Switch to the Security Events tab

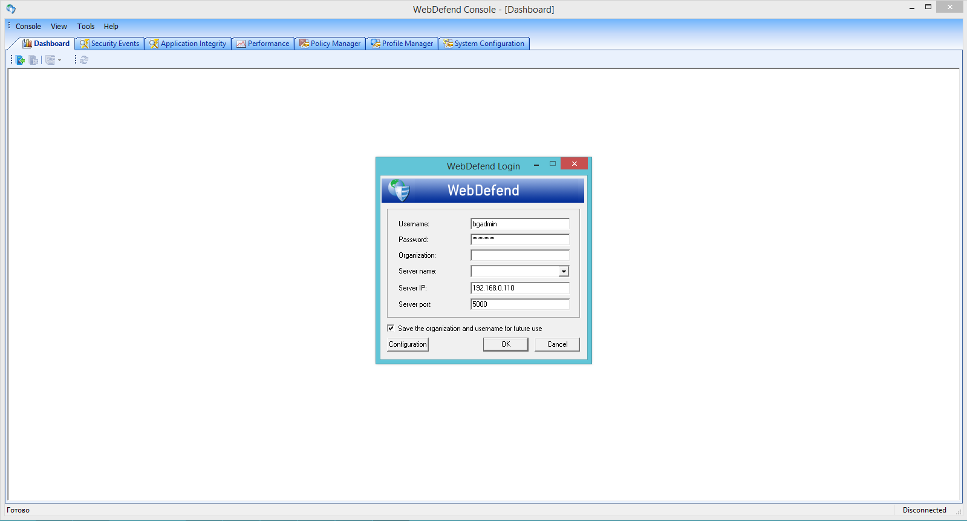109,44
